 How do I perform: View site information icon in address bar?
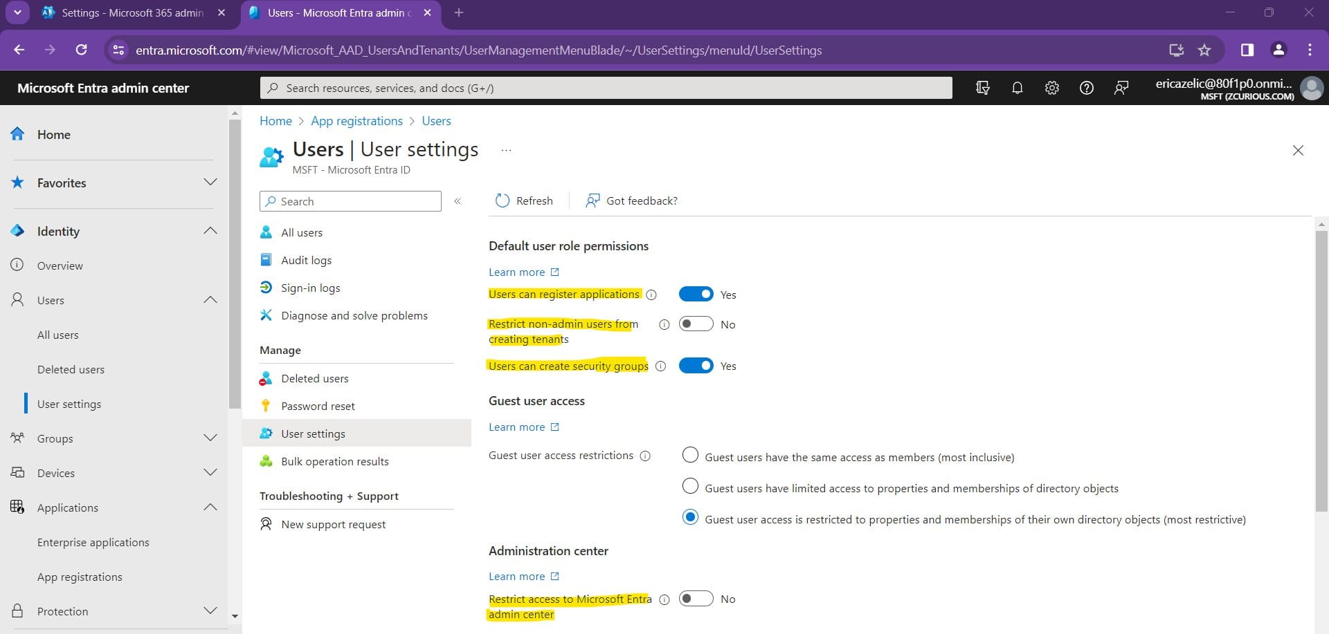pos(118,50)
